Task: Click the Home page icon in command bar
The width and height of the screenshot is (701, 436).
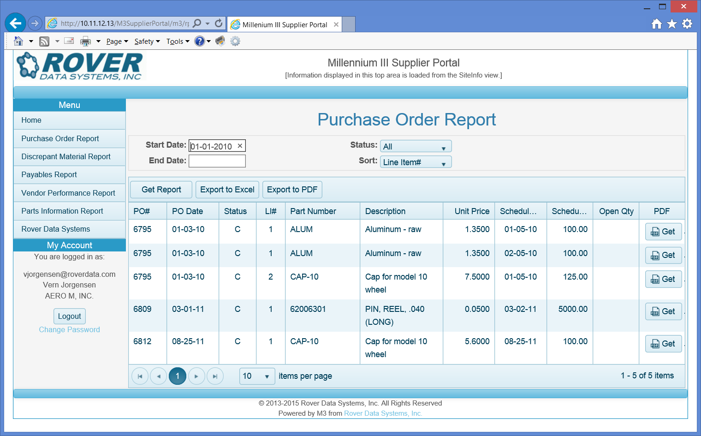Action: [18, 41]
